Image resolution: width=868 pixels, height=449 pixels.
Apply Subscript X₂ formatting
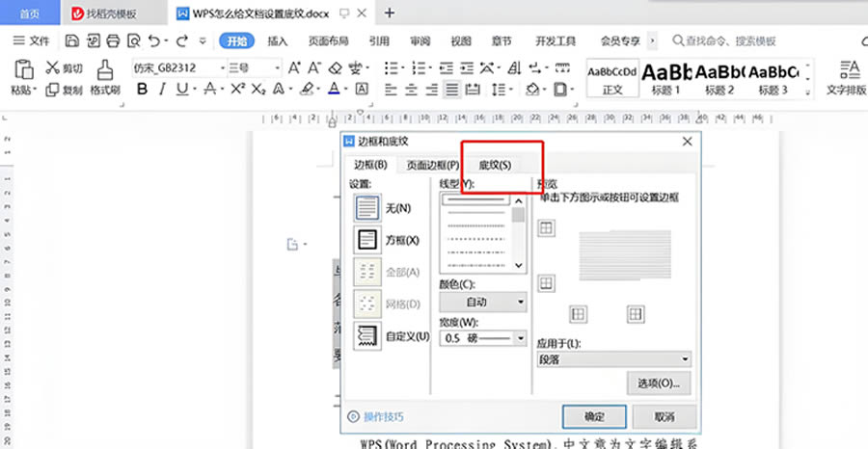[x=258, y=89]
